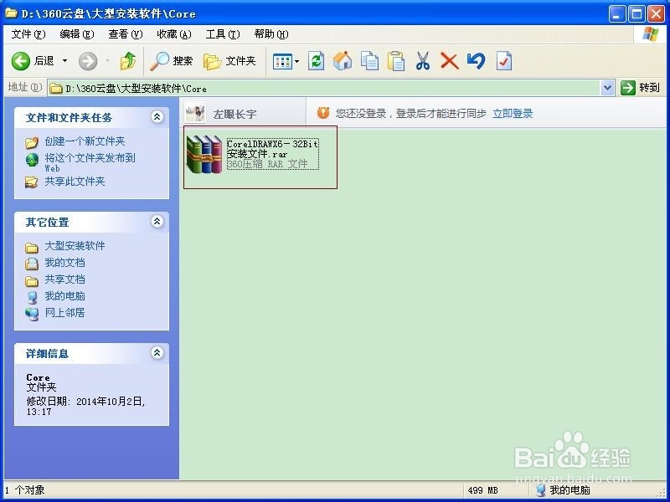Click inside the address bar path field
Image resolution: width=670 pixels, height=502 pixels.
(325, 89)
